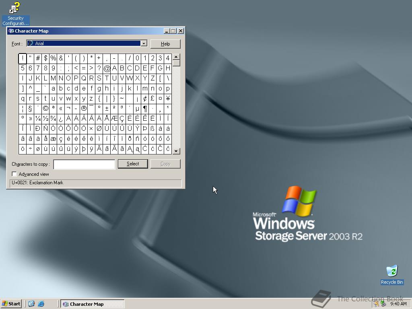Pick the yen ¥ character
This screenshot has width=412, height=309.
[x=168, y=99]
